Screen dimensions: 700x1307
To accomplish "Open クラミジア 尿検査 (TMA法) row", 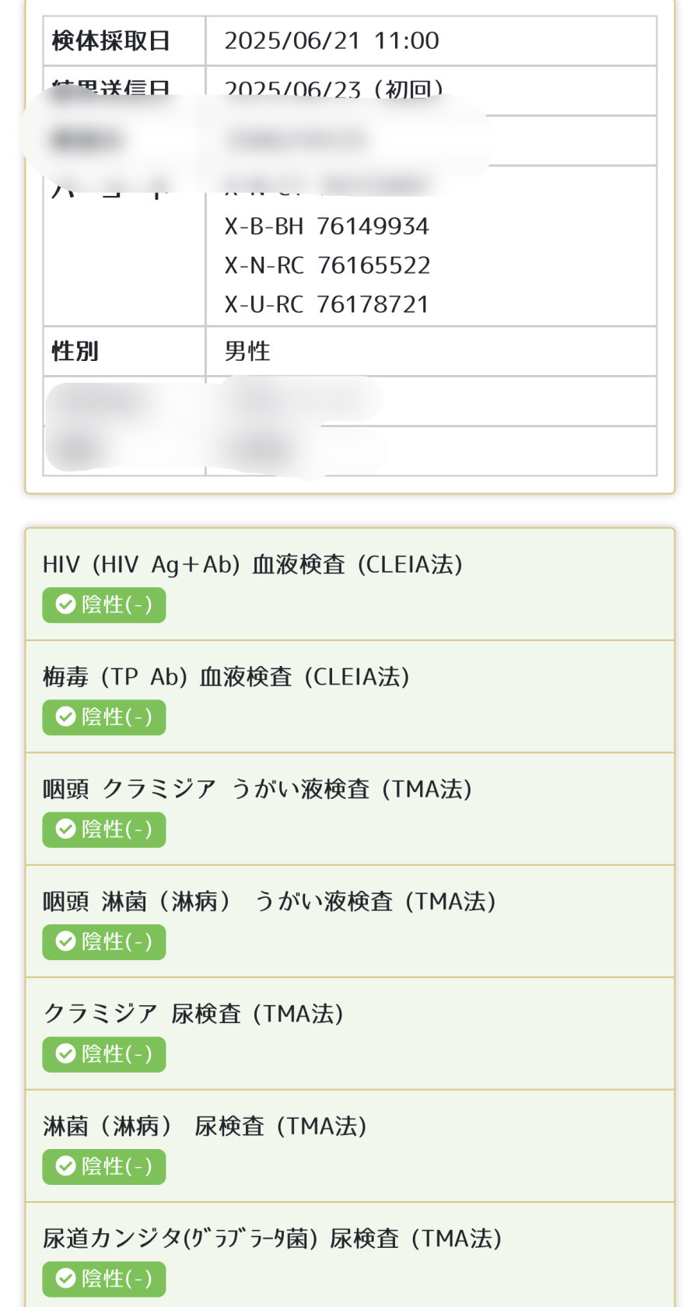I will [x=350, y=1033].
